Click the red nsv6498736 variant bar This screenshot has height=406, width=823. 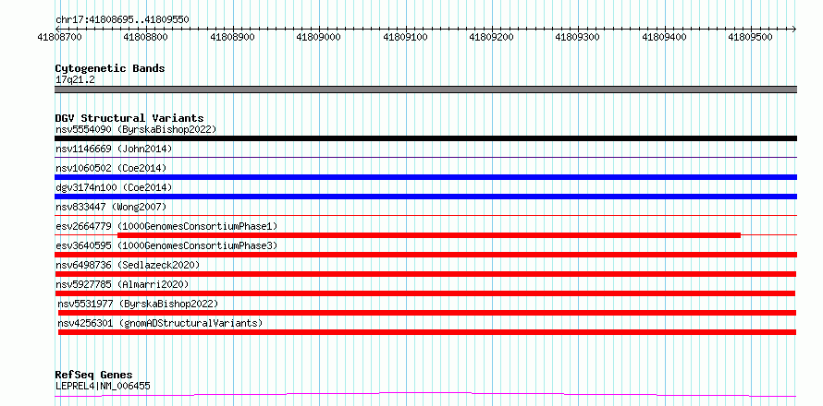425,274
